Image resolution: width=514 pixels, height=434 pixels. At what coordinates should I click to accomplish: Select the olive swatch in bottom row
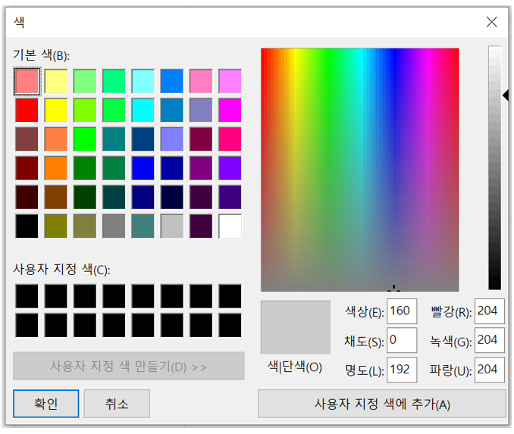(x=56, y=226)
